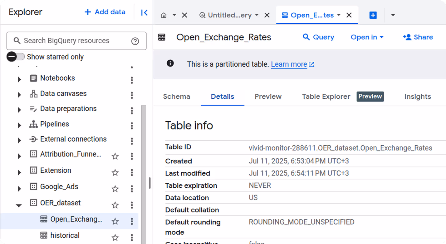The image size is (446, 244).
Task: Open more options for Data preparations
Action: (x=132, y=110)
